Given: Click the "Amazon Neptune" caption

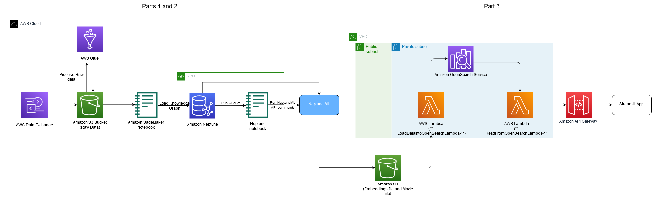Looking at the screenshot, I should click(x=203, y=124).
